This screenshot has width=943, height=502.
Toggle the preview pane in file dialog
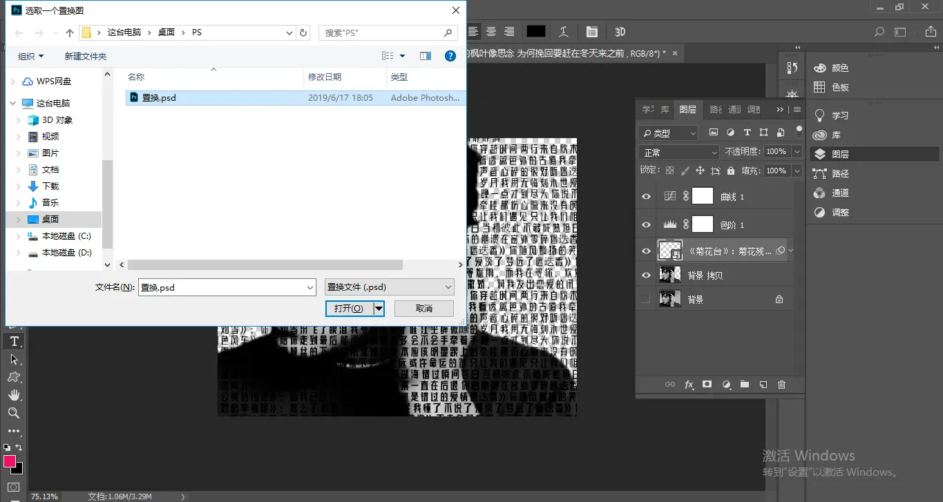(x=426, y=56)
